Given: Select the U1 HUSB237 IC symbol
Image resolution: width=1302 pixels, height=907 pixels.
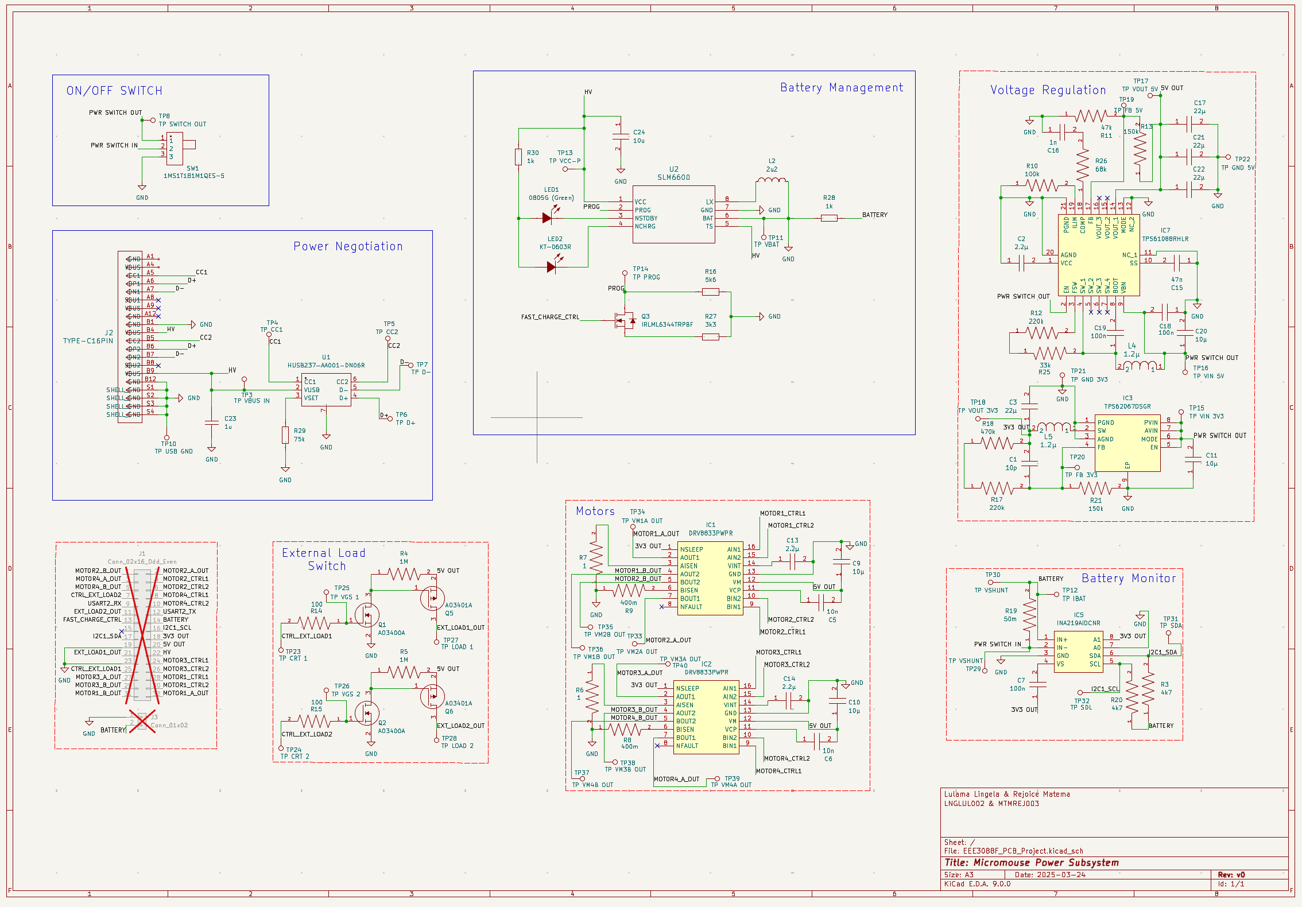Looking at the screenshot, I should (326, 390).
